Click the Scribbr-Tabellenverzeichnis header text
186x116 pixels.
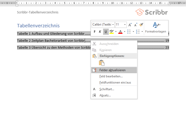[38, 12]
